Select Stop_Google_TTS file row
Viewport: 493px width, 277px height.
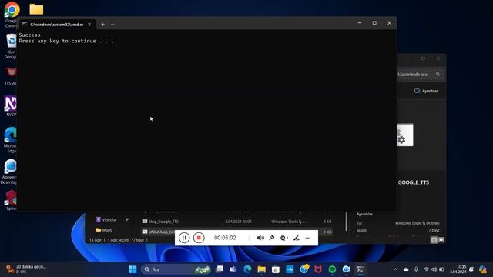tap(236, 222)
